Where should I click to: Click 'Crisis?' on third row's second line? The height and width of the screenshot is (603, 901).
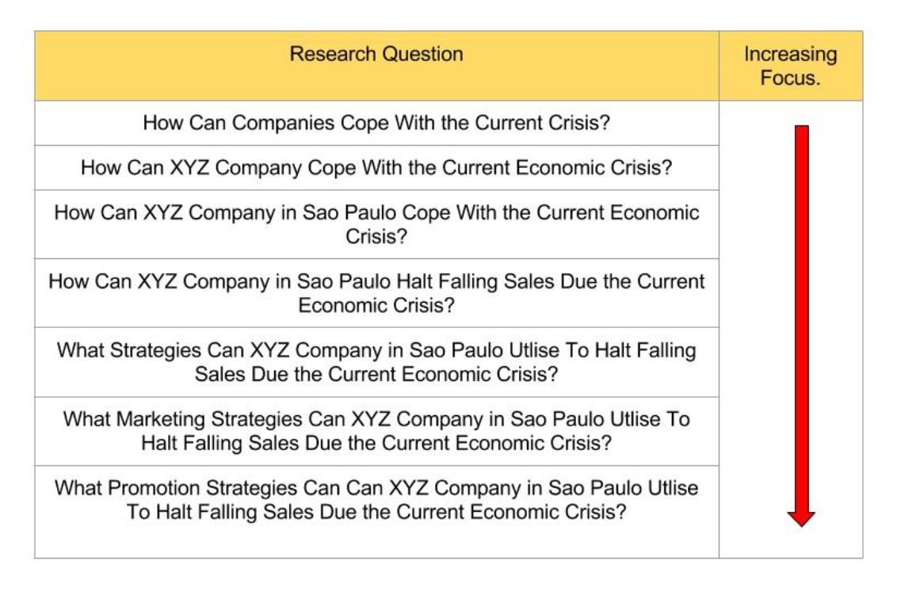(376, 236)
